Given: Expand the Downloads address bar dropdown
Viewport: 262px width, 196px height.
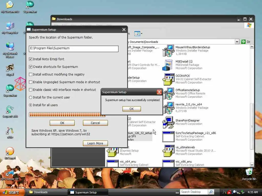Looking at the screenshot, I should tap(237, 42).
